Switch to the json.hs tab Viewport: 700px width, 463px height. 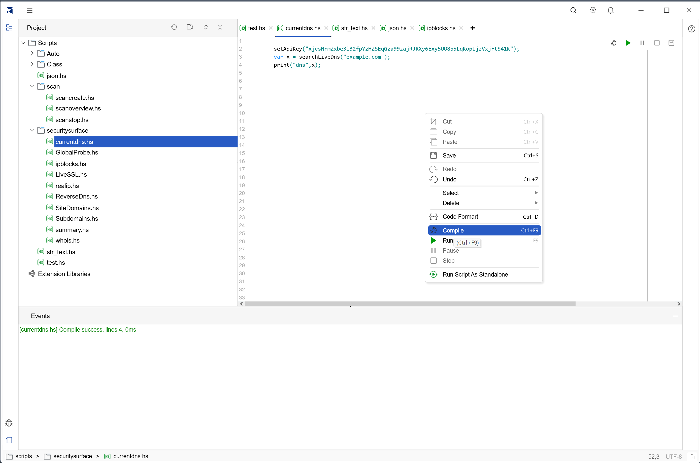393,28
